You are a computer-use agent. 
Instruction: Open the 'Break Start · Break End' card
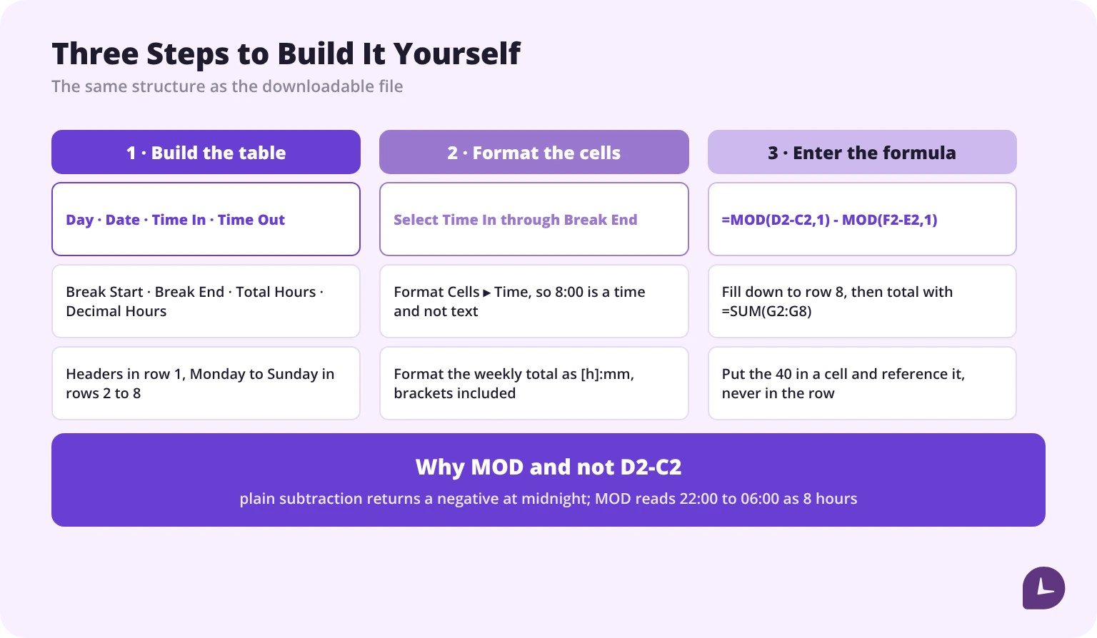coord(206,301)
